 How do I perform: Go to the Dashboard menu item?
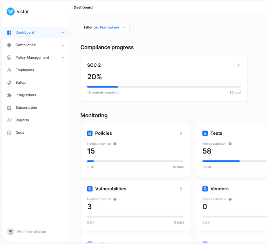point(25,33)
